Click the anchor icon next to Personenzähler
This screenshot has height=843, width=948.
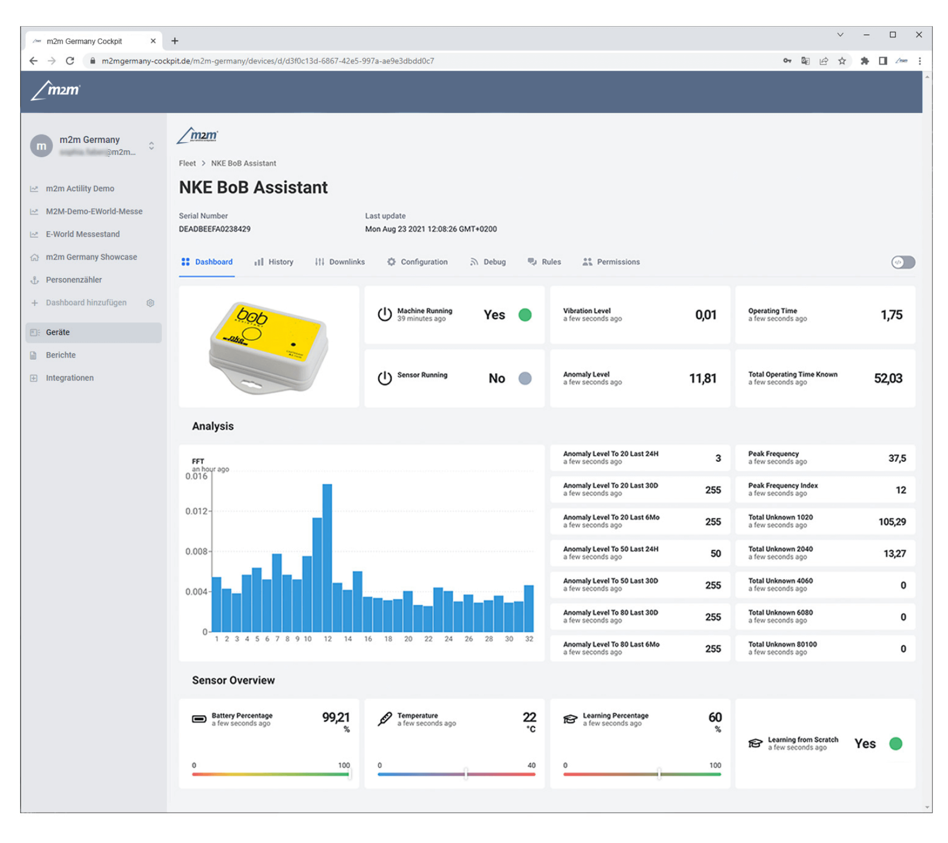coord(34,280)
